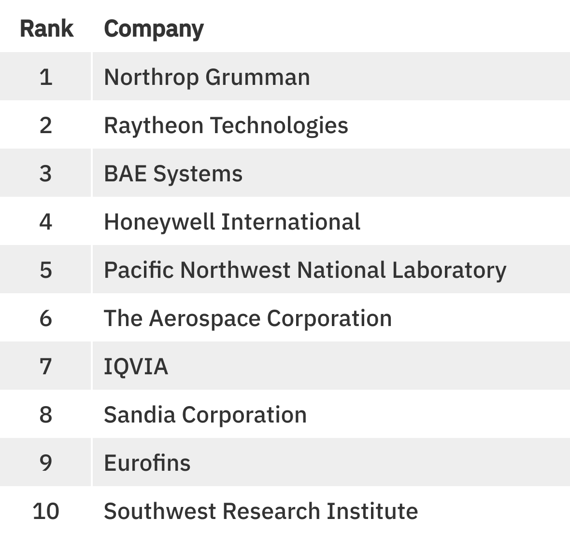
Task: Click the rank 1 cell
Action: (45, 77)
